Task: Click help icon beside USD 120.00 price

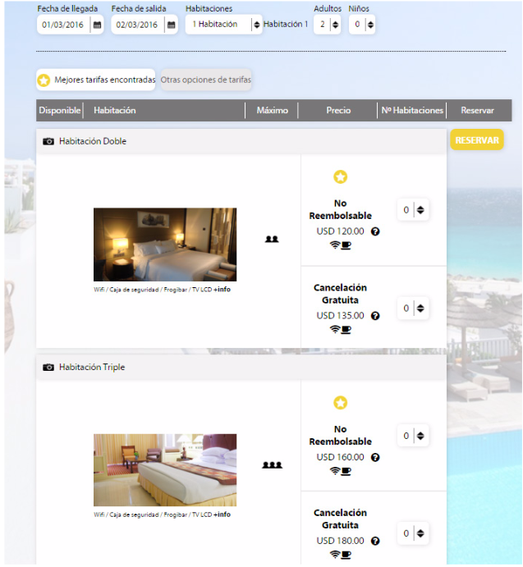Action: 375,231
